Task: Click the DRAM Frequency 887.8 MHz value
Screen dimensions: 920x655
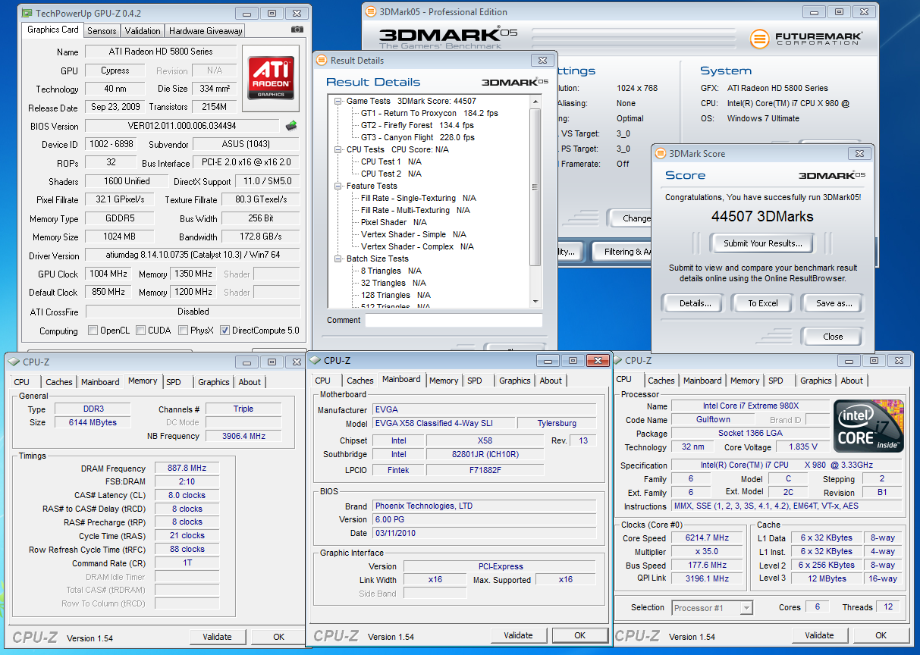Action: click(x=187, y=469)
